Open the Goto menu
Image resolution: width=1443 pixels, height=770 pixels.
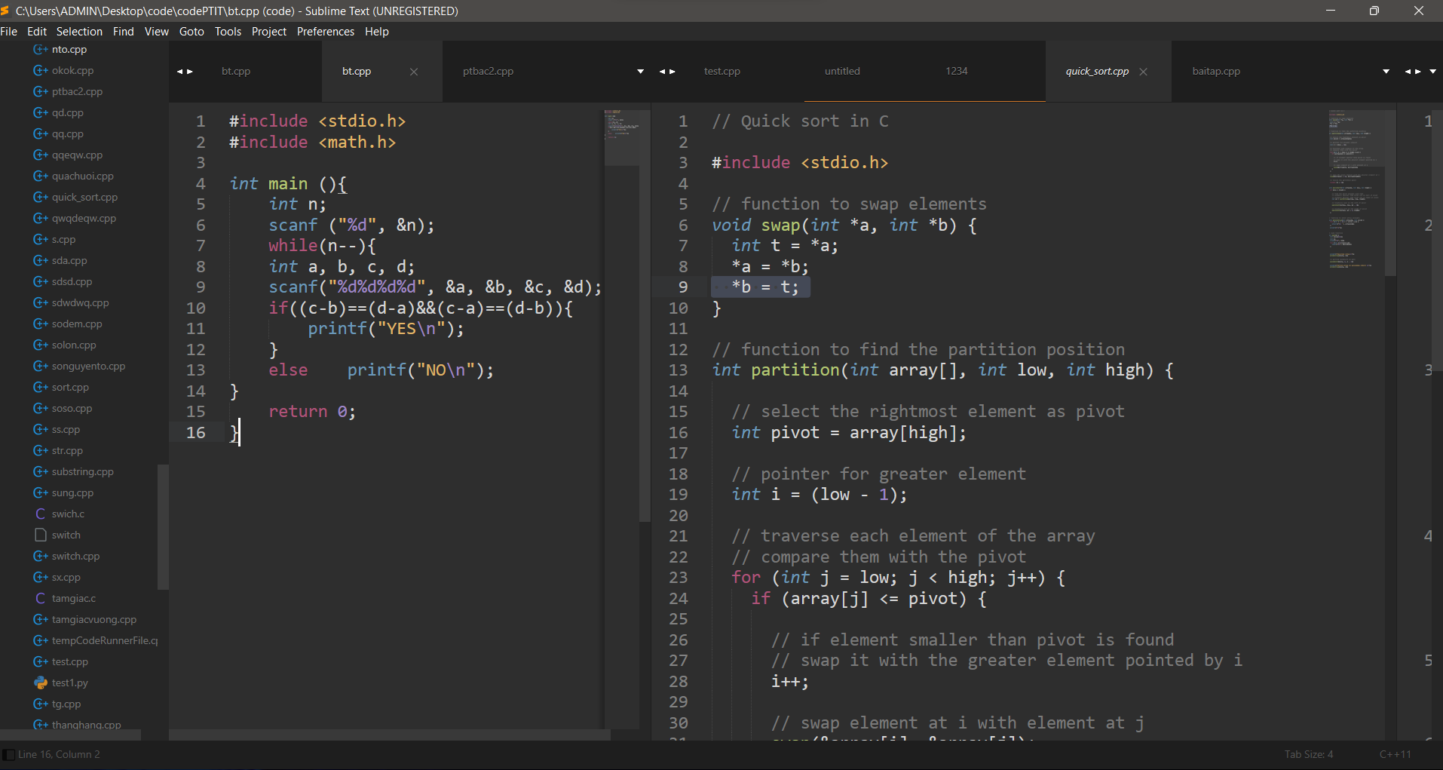[191, 31]
